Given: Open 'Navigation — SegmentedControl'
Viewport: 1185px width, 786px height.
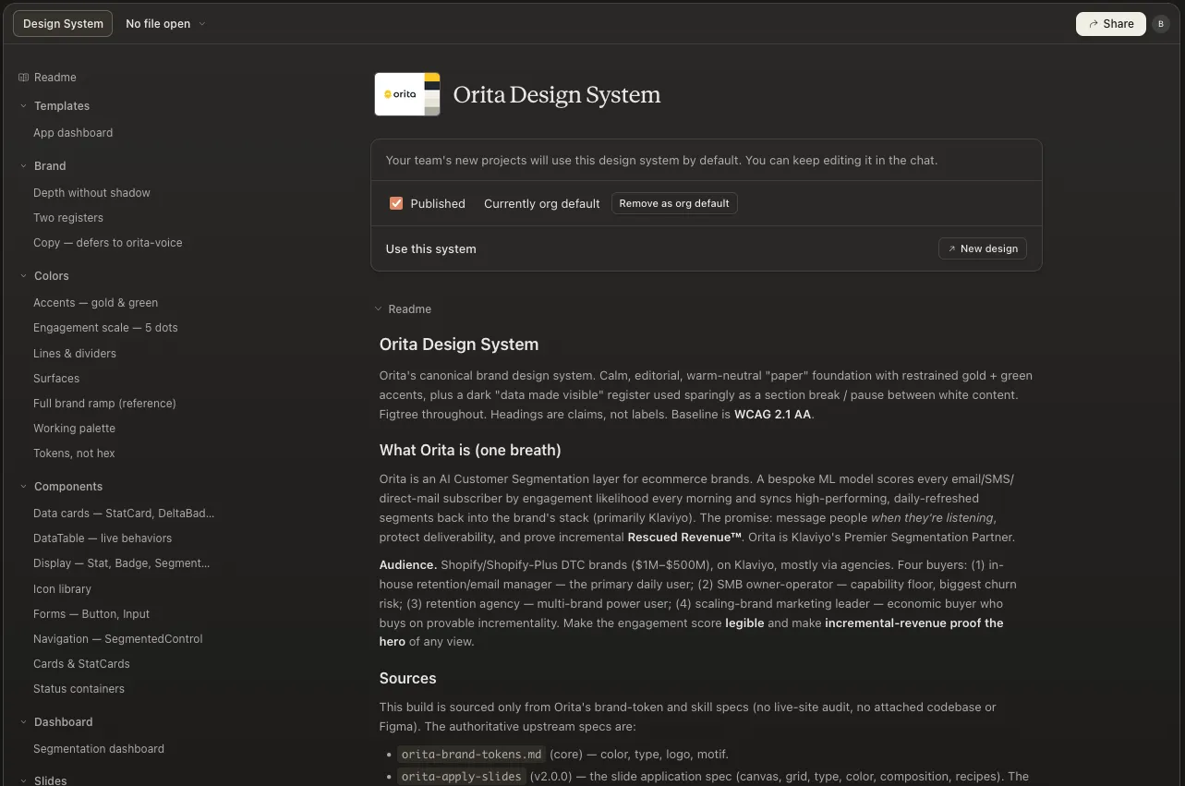Looking at the screenshot, I should pos(118,639).
